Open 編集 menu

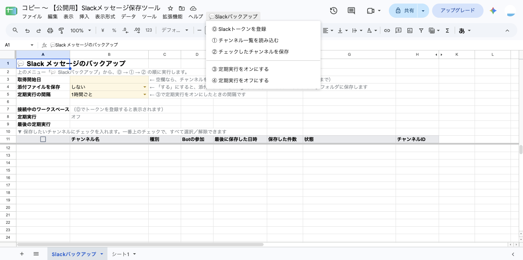(53, 16)
